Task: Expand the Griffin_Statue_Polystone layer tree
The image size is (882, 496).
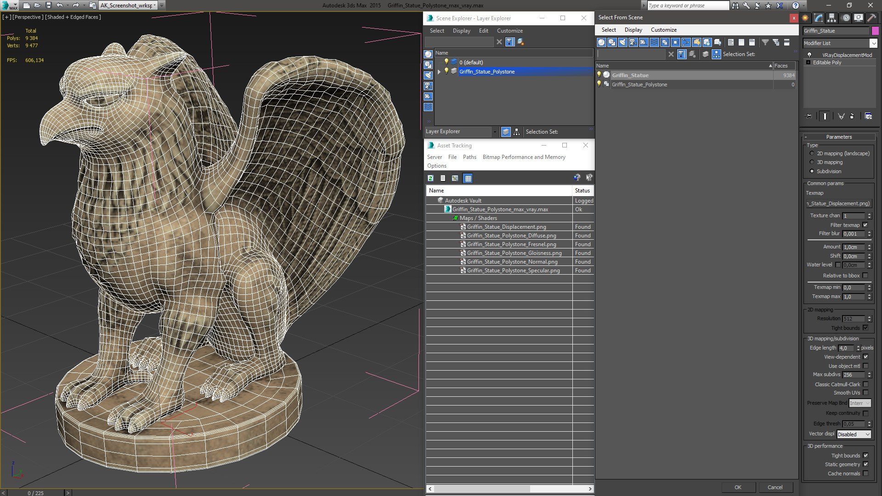Action: pos(439,72)
